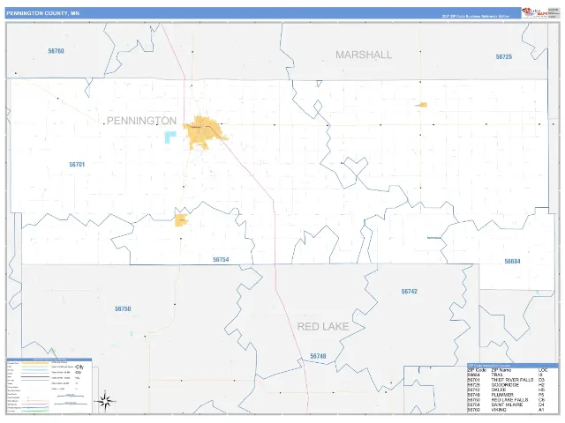This screenshot has height=423, width=565.
Task: Click ZIP label 56684 on the map
Action: tap(512, 262)
